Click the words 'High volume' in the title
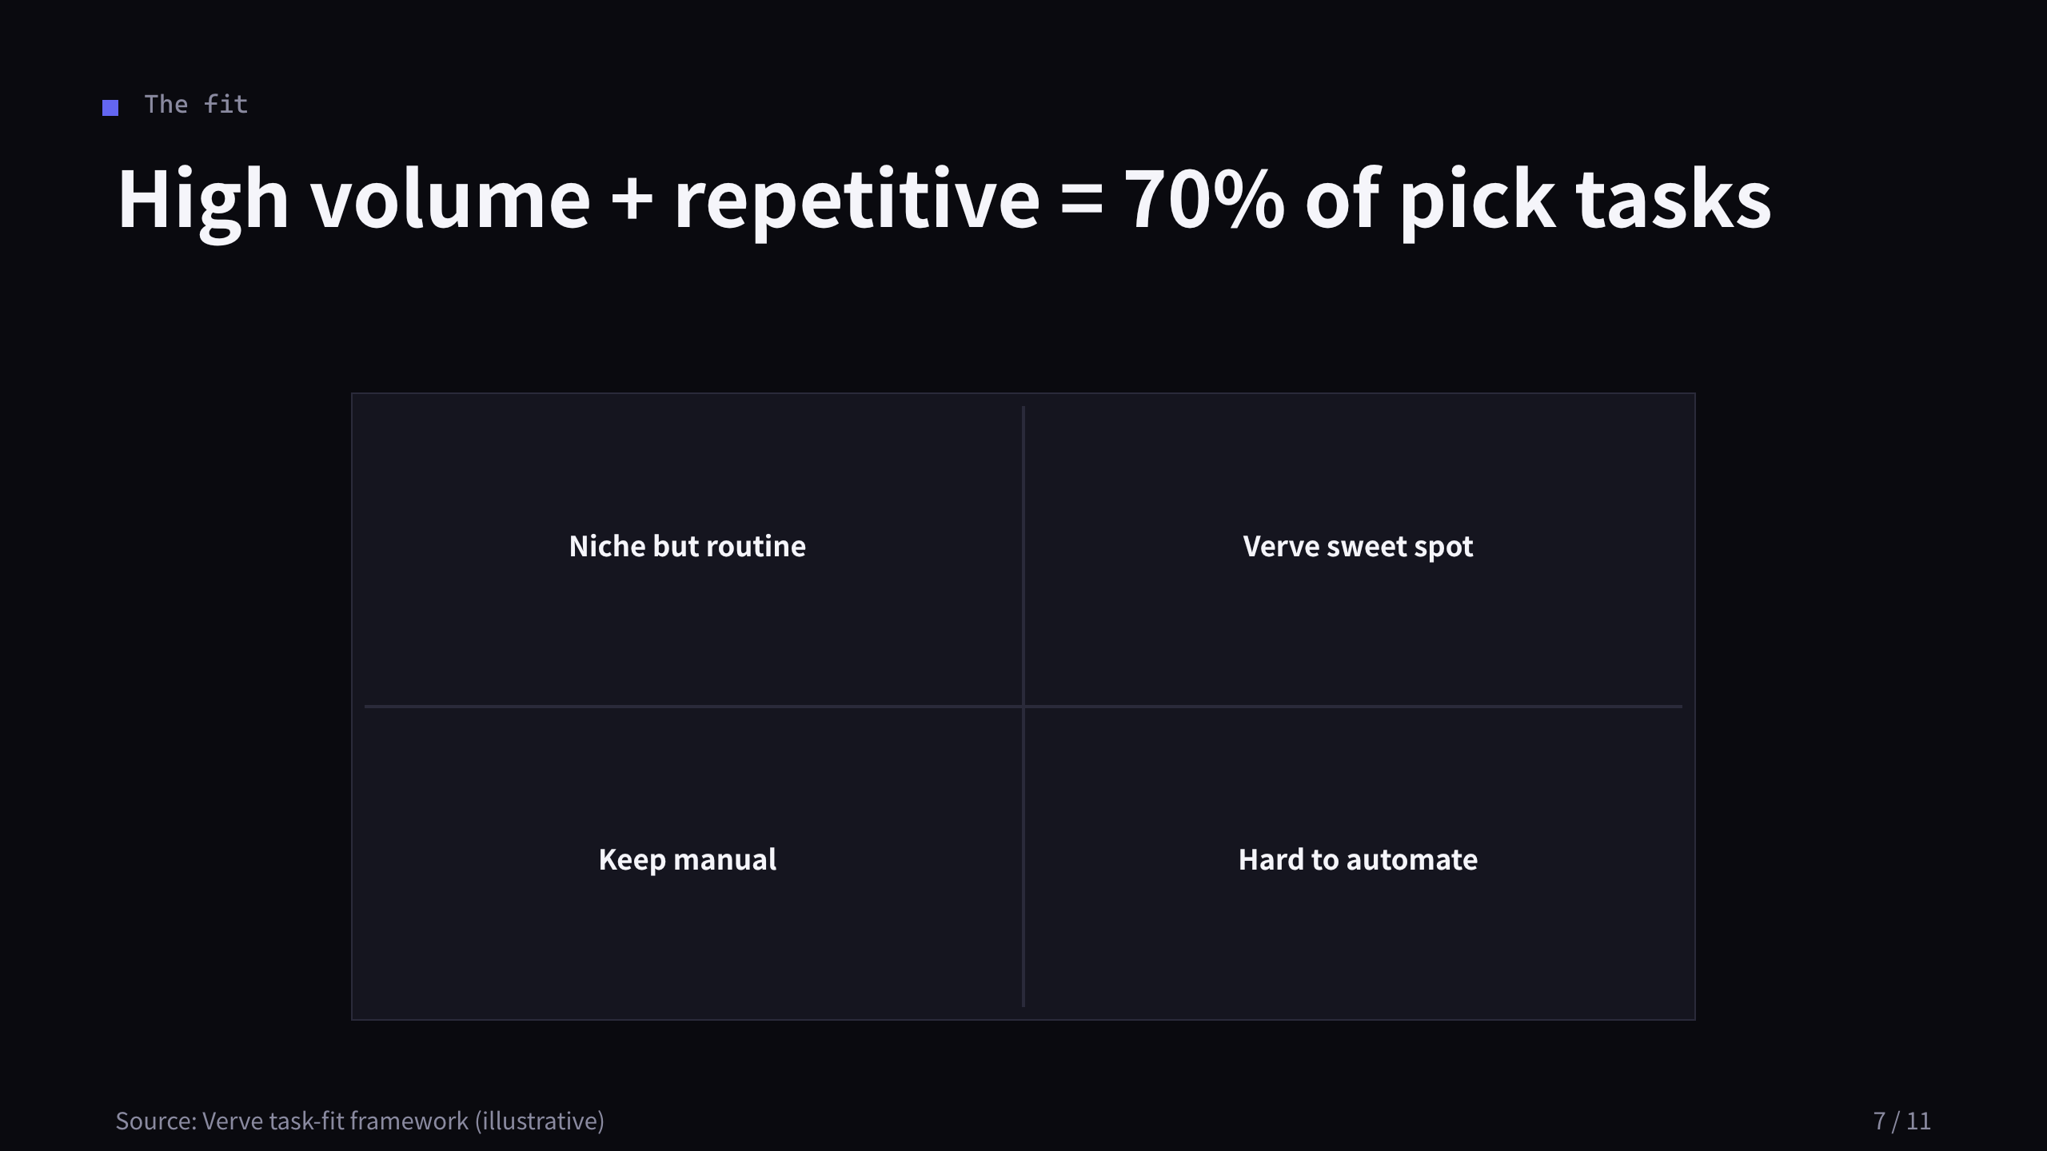This screenshot has height=1151, width=2047. pyautogui.click(x=353, y=199)
